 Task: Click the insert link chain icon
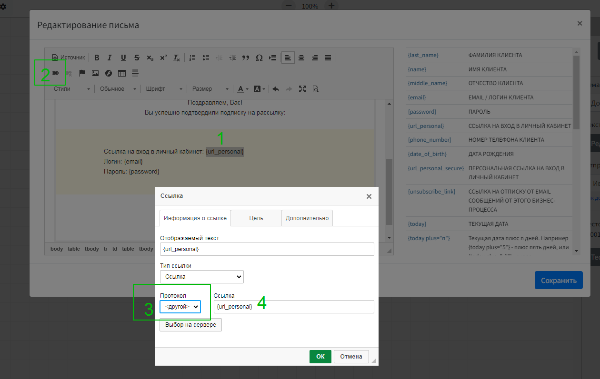55,73
